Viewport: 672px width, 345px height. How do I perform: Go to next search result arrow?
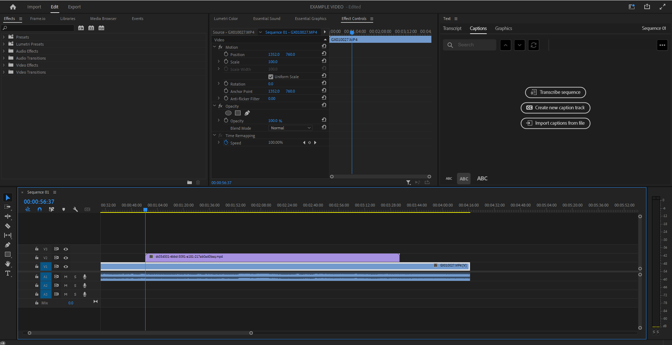519,45
